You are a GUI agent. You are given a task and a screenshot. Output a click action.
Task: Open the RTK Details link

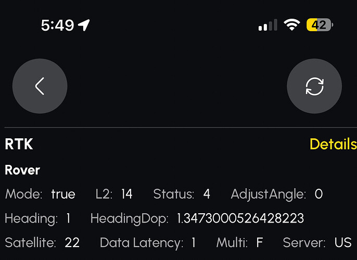pos(333,144)
